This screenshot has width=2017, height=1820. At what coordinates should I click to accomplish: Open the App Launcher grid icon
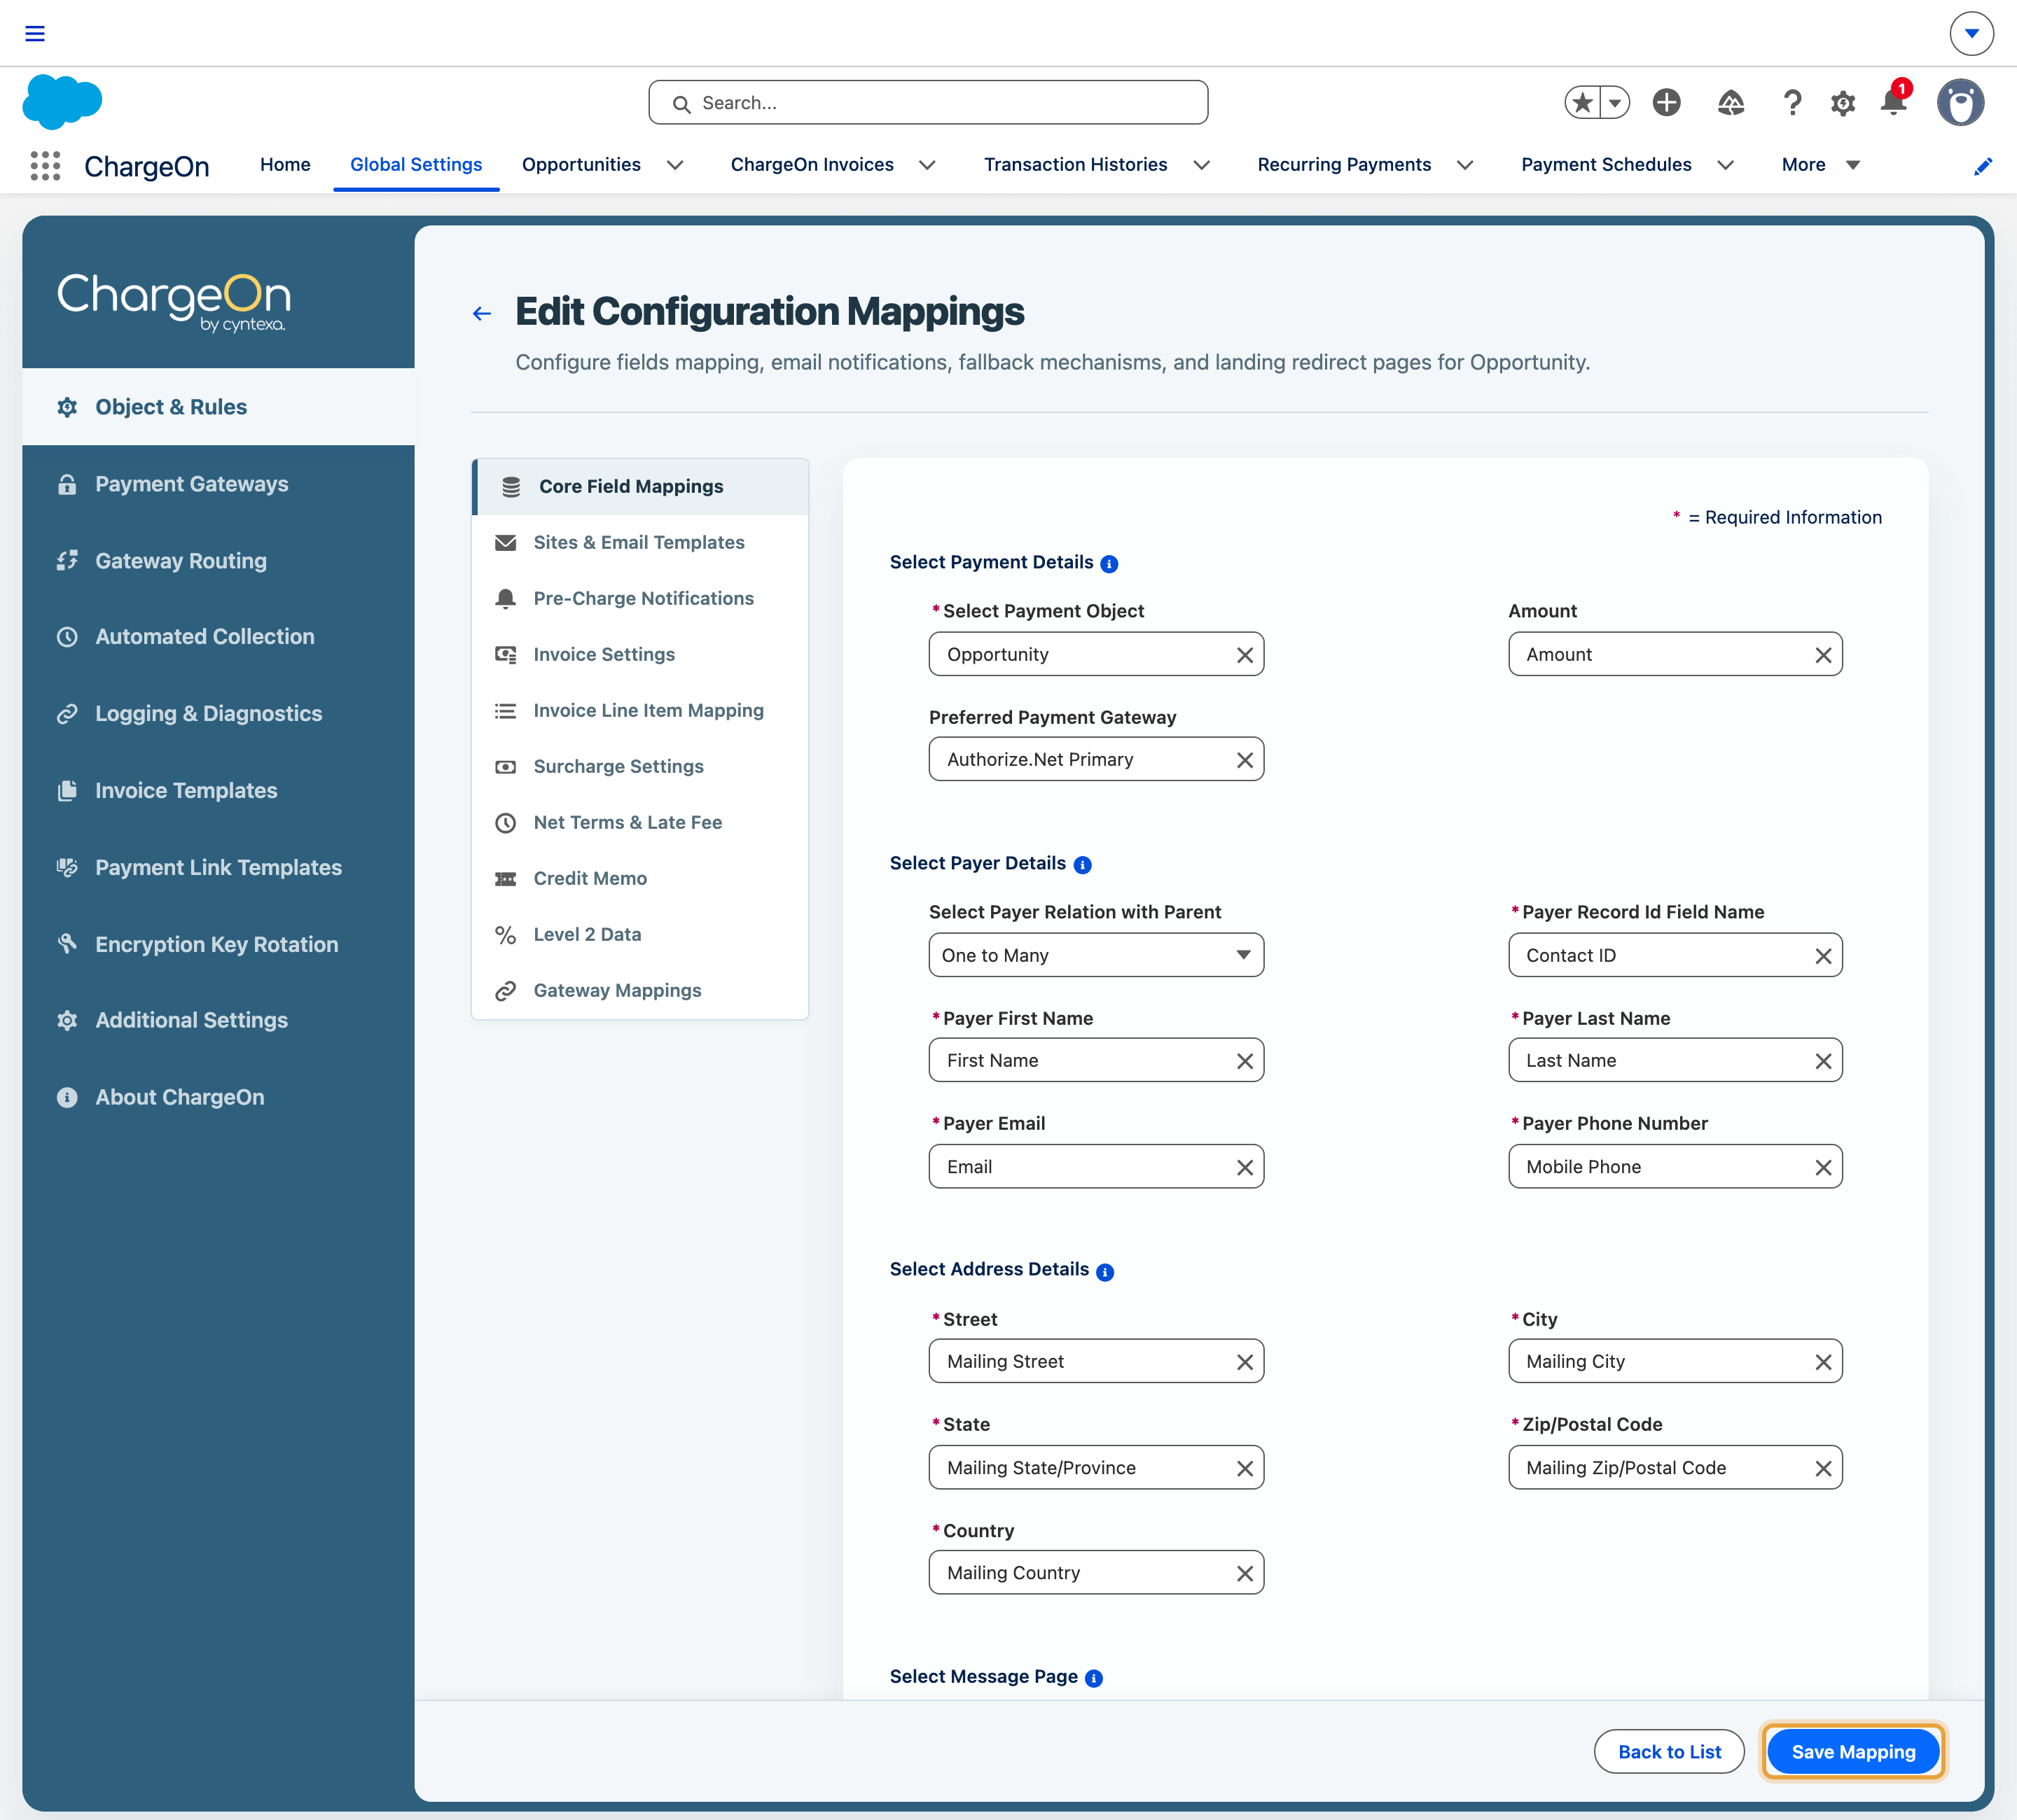click(x=45, y=165)
